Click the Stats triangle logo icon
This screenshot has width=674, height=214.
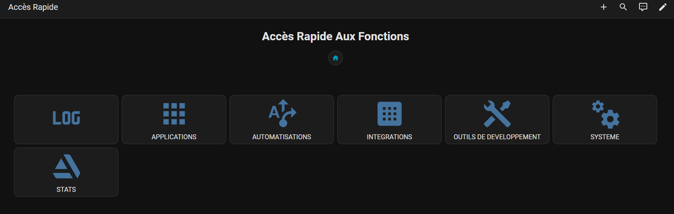click(66, 166)
